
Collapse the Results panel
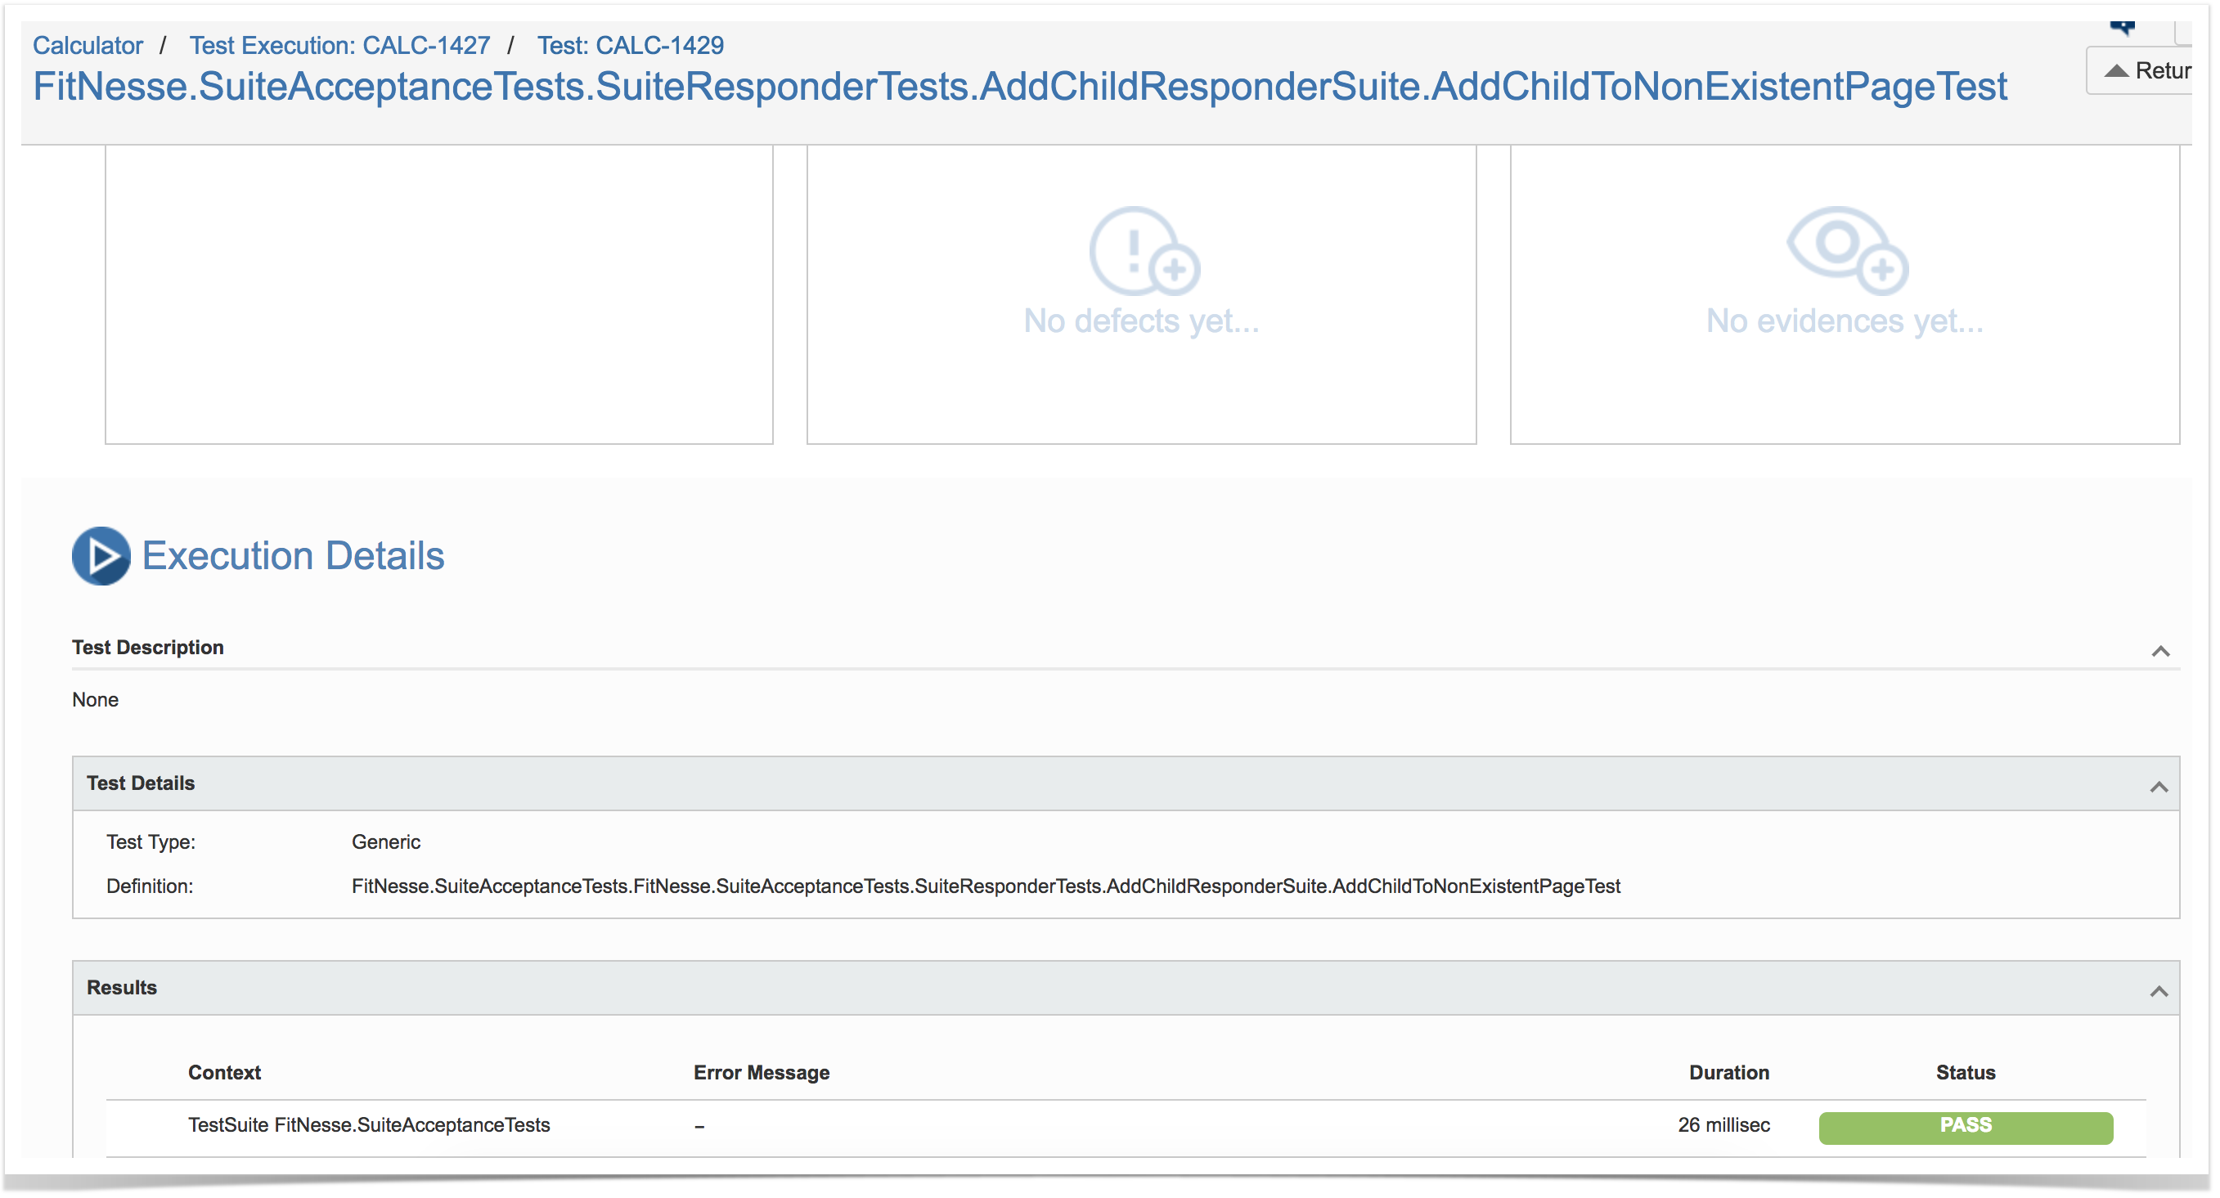pos(2158,992)
